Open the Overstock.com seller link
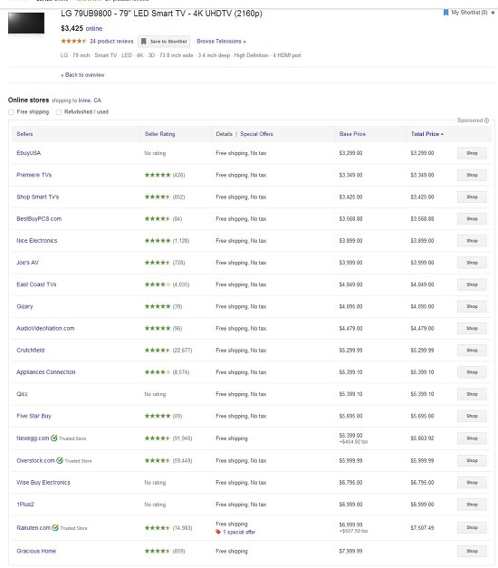 click(x=35, y=461)
